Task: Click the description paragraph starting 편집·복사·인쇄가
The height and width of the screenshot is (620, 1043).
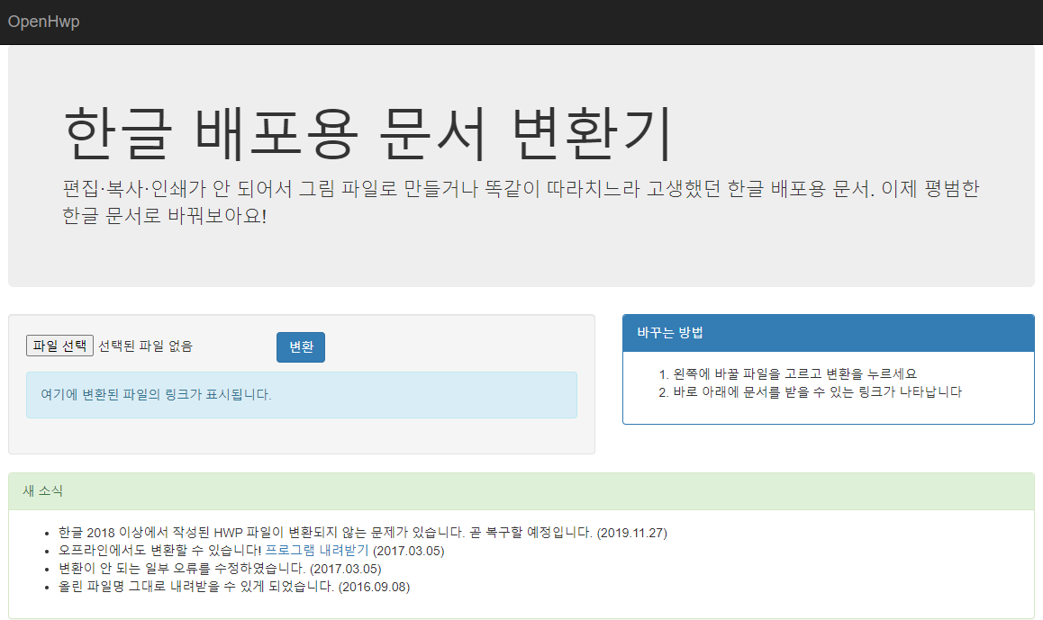Action: 521,202
